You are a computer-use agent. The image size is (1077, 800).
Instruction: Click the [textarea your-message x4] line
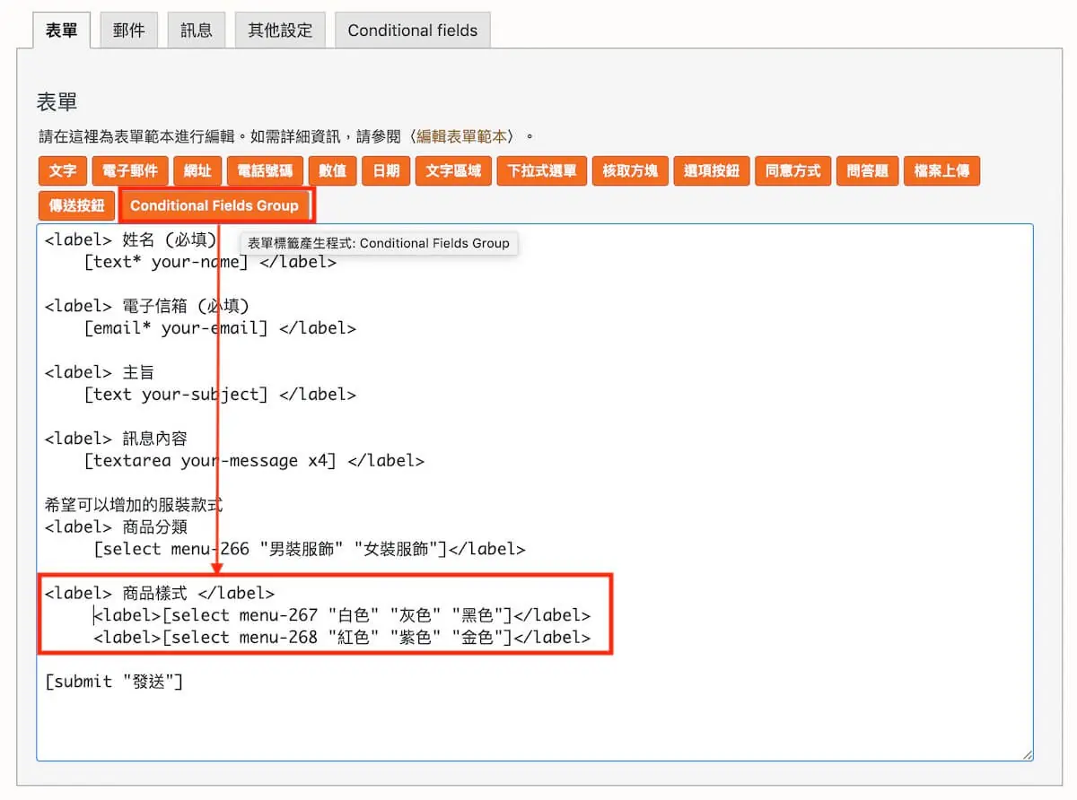click(x=254, y=461)
